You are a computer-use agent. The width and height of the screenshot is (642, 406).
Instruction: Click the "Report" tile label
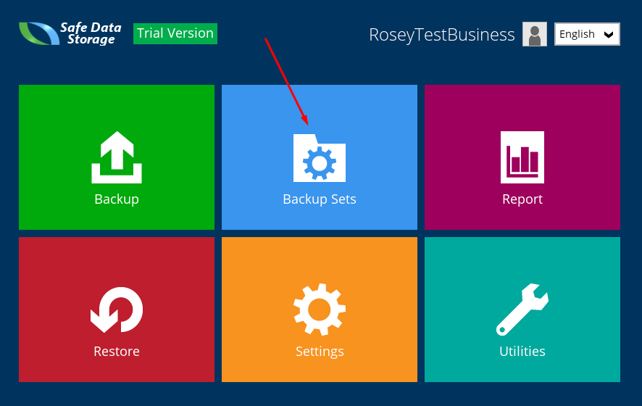[522, 199]
